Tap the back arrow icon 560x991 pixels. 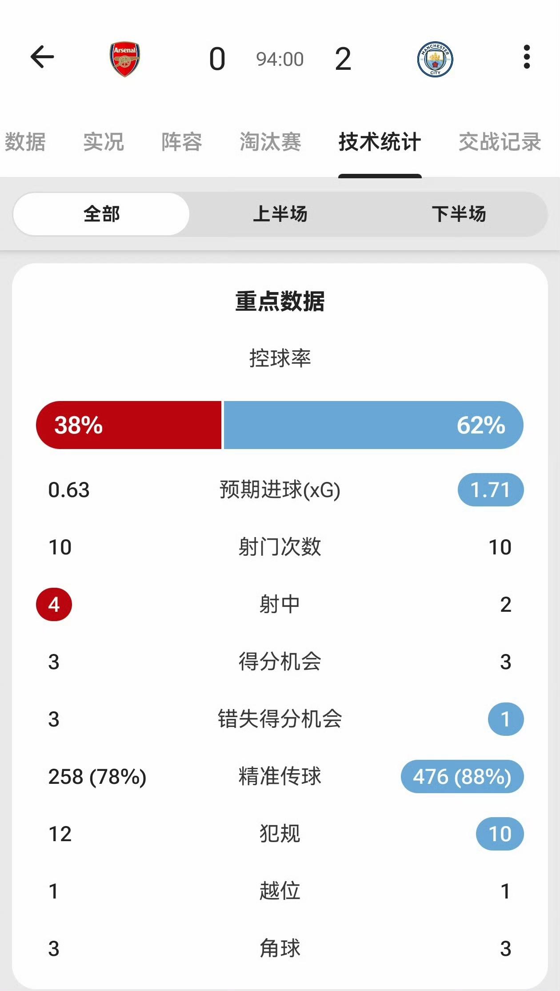click(x=42, y=57)
